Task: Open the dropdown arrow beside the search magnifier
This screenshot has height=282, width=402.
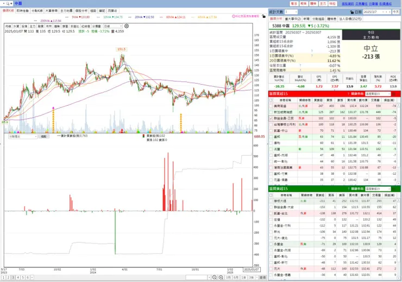Action: point(4,3)
